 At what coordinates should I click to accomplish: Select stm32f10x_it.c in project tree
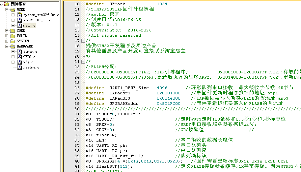(x=37, y=20)
